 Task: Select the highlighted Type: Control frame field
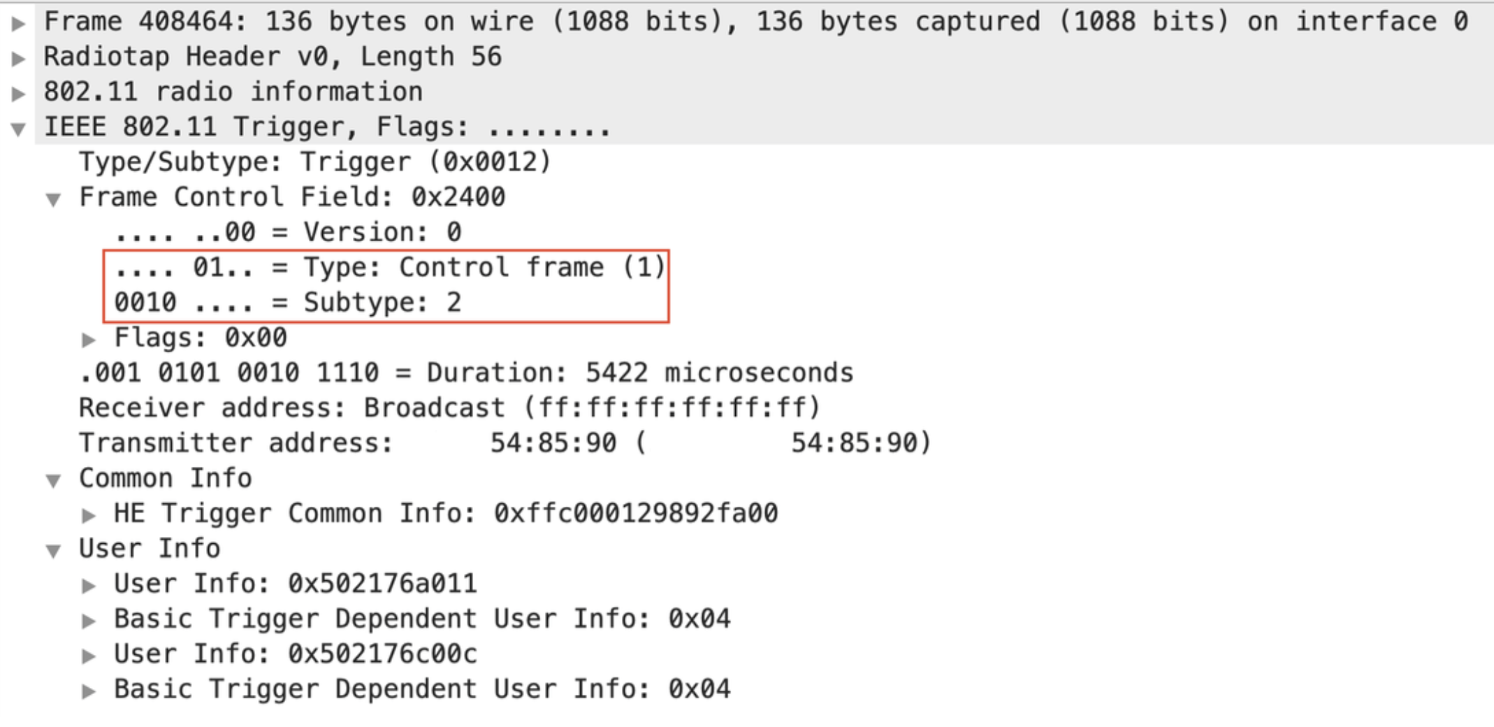coord(384,266)
